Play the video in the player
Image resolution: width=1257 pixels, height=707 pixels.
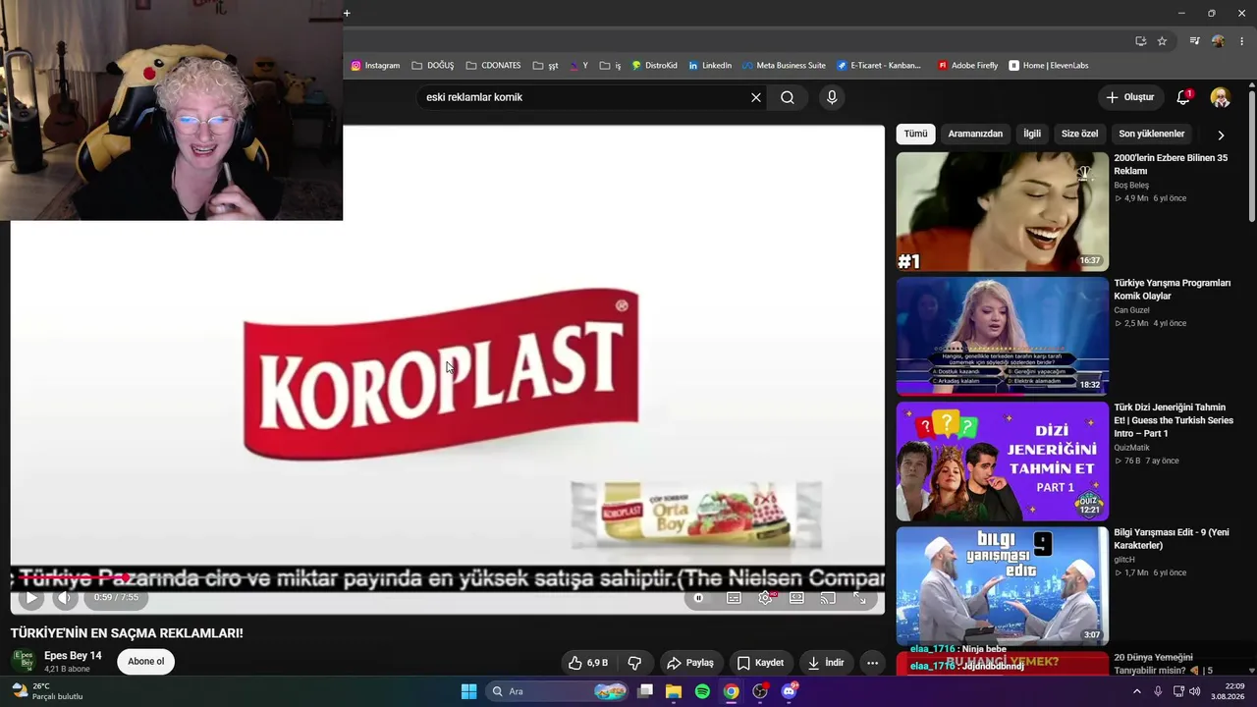pyautogui.click(x=31, y=597)
